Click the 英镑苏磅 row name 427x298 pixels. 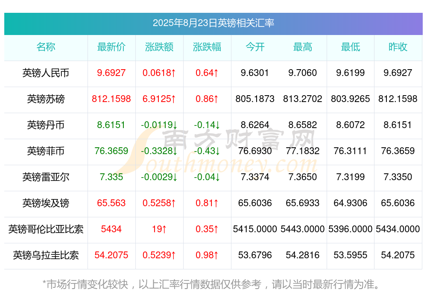[46, 99]
